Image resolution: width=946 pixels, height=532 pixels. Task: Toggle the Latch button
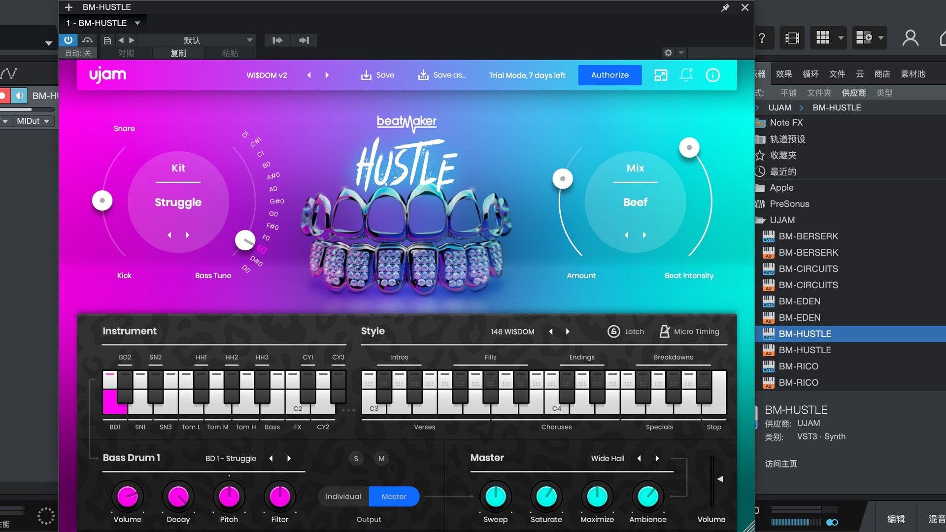(626, 332)
